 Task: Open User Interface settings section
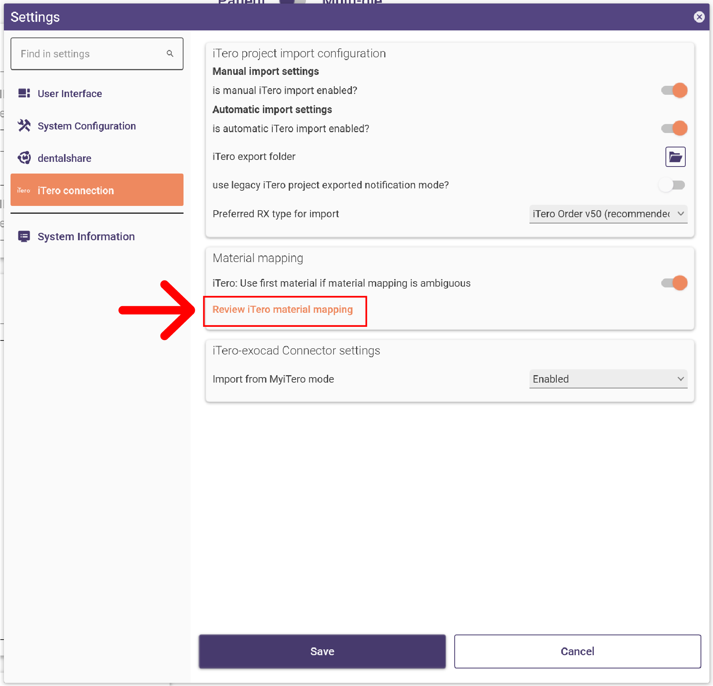click(97, 94)
